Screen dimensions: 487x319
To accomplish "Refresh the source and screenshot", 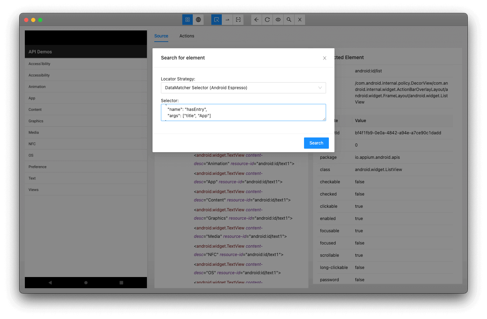I will (x=267, y=20).
